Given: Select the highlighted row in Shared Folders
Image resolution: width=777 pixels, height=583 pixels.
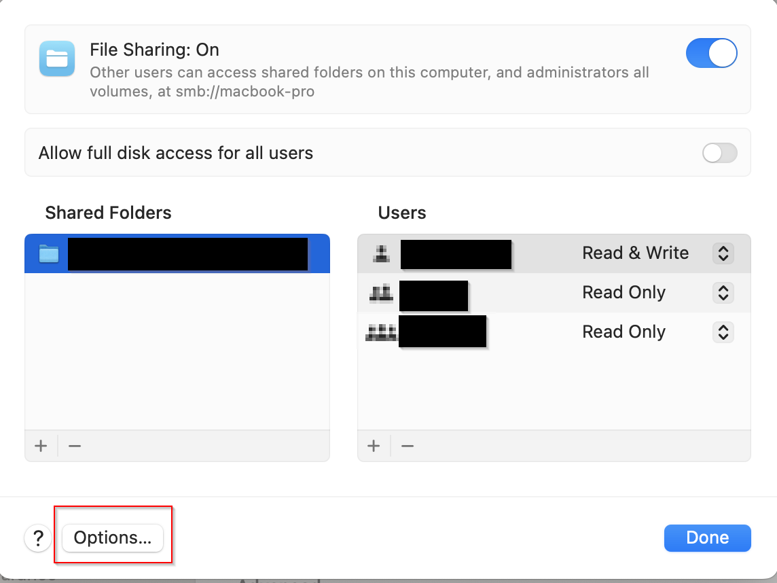Looking at the screenshot, I should click(x=177, y=254).
